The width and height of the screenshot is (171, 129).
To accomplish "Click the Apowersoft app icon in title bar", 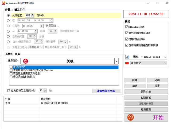I will point(3,3).
